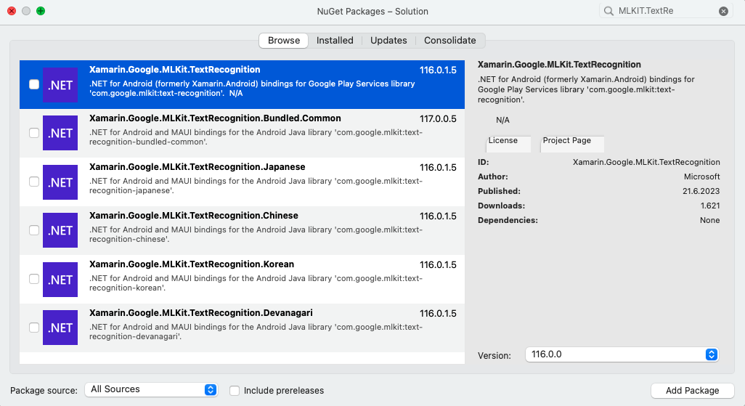Click the .NET icon for Bundled.Common package
This screenshot has height=406, width=745.
click(60, 133)
